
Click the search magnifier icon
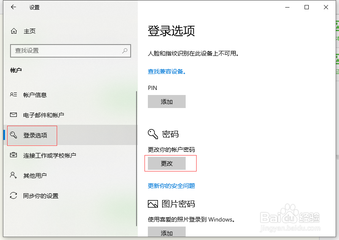(x=125, y=51)
